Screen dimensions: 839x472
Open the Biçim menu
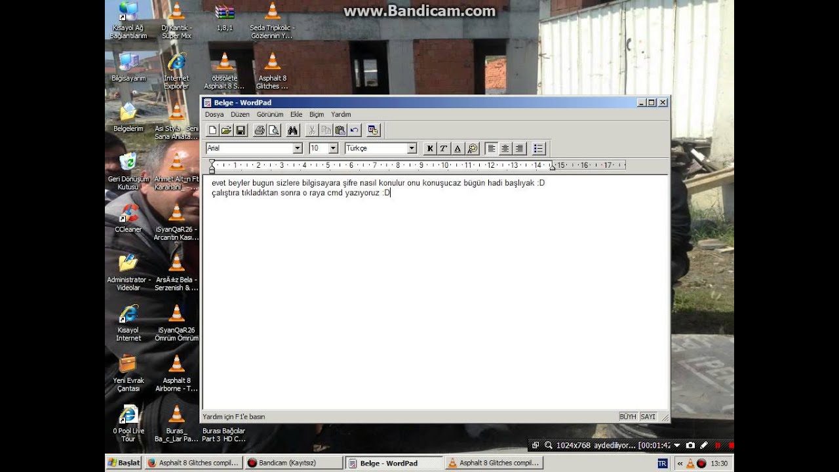(x=317, y=114)
